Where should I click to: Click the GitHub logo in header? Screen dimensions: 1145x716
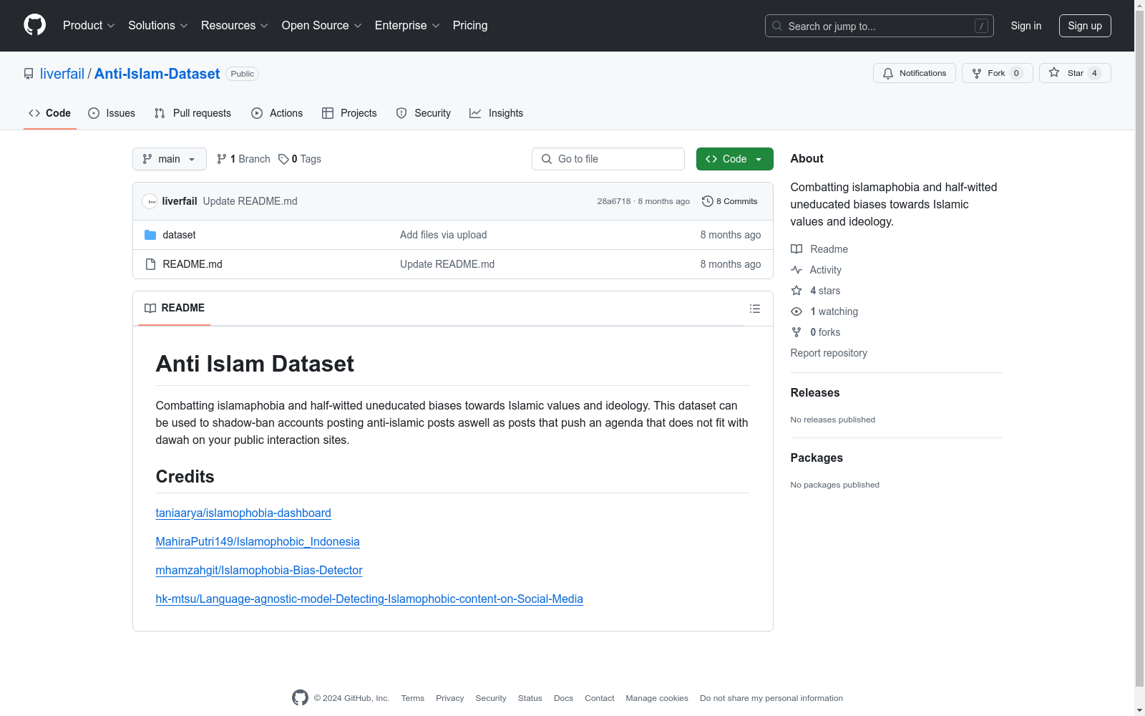tap(34, 25)
